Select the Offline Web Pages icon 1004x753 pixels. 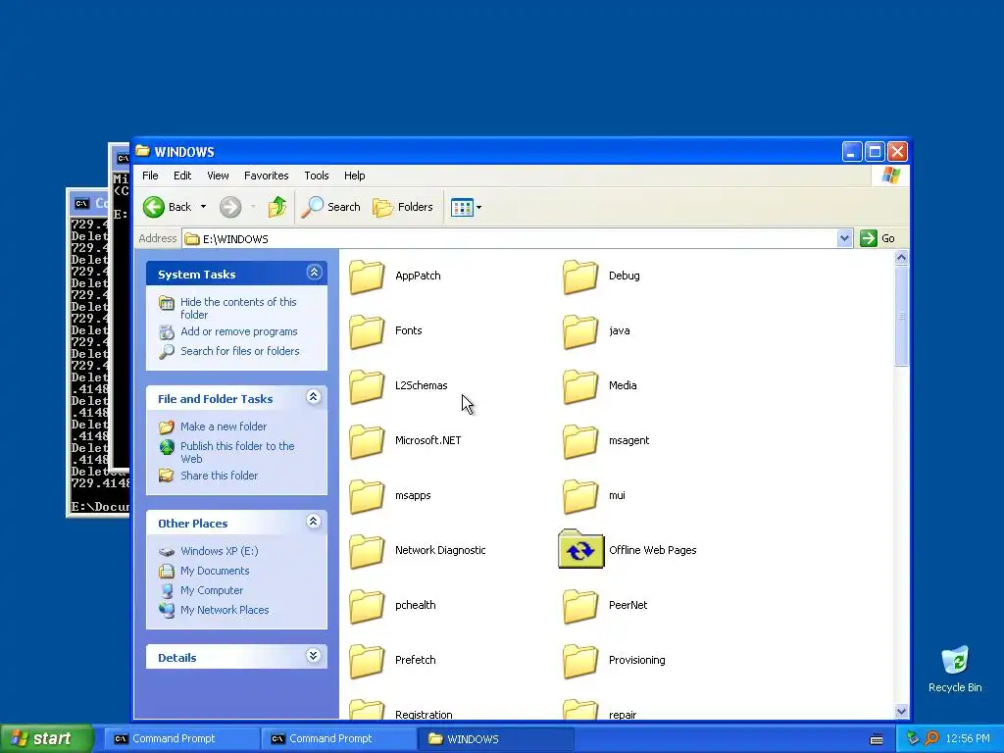tap(580, 549)
